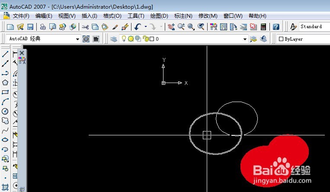Select the Spline tool

[x=5, y=131]
